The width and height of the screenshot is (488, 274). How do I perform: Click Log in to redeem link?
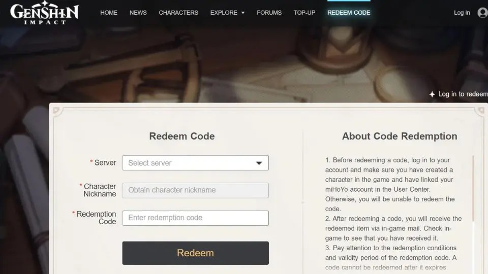pos(463,94)
